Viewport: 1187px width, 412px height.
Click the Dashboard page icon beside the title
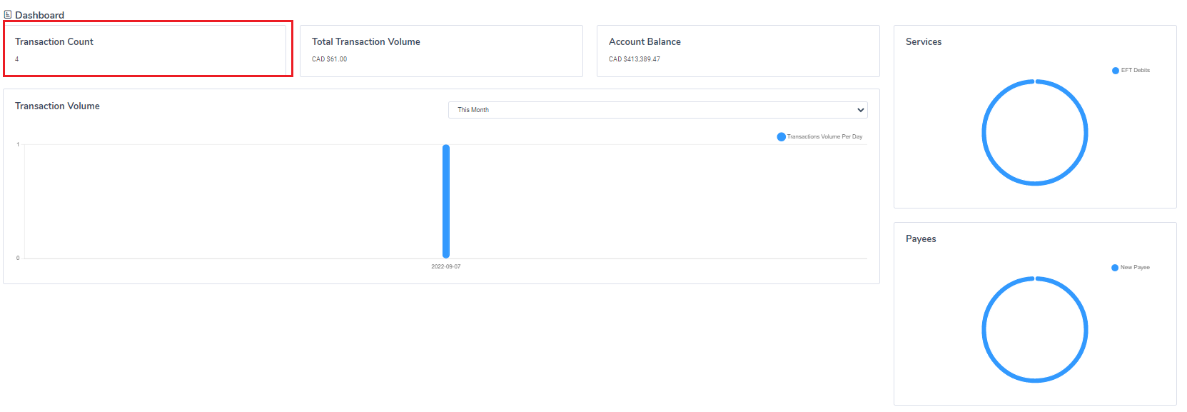(8, 14)
